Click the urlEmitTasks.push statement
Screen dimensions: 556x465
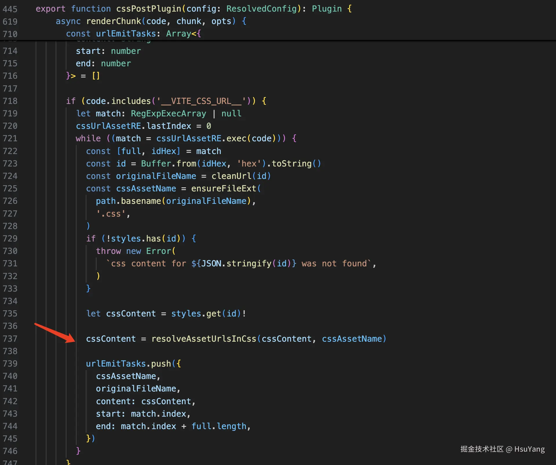pyautogui.click(x=129, y=364)
